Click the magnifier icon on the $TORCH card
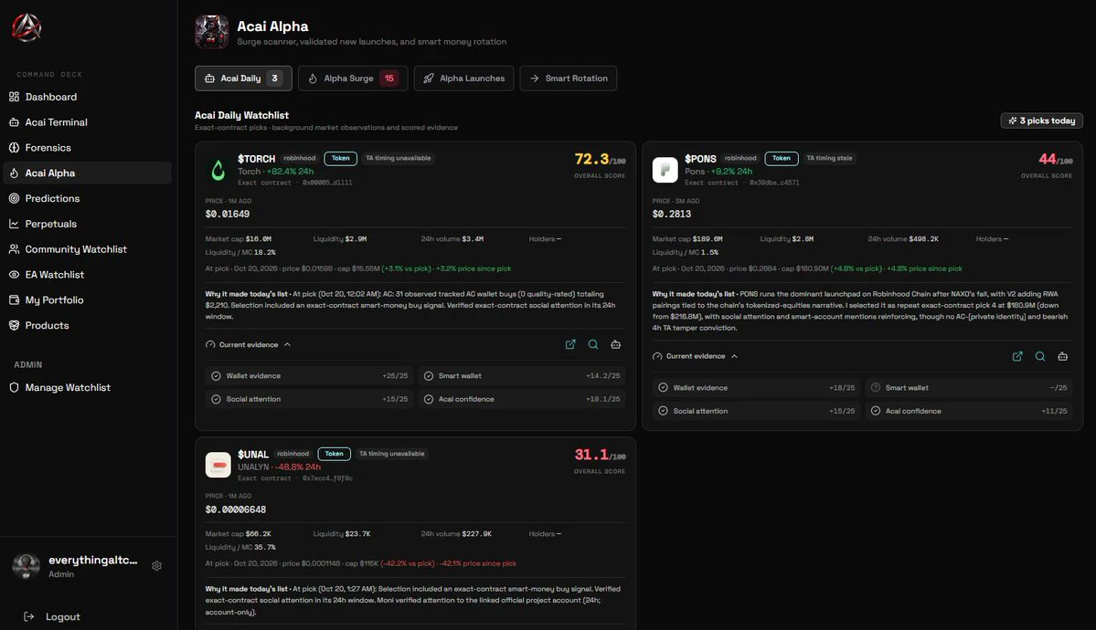 coord(592,344)
